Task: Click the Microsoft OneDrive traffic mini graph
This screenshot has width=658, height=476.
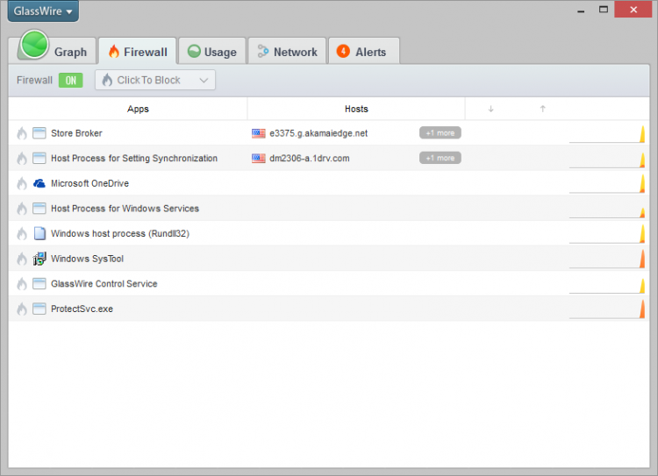Action: [x=607, y=184]
